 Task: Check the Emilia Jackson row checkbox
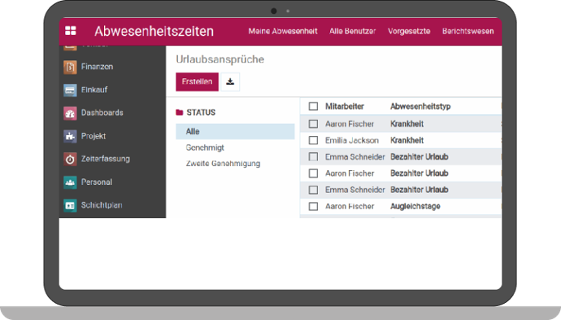(313, 140)
